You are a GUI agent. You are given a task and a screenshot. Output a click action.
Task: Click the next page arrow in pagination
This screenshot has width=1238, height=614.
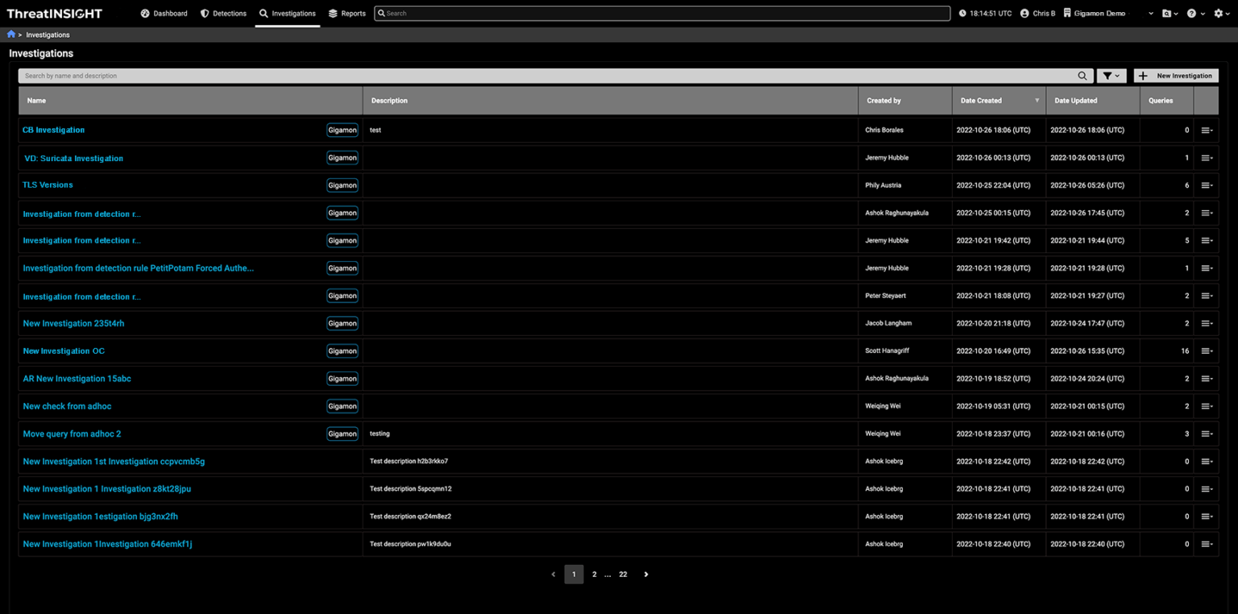(x=646, y=574)
